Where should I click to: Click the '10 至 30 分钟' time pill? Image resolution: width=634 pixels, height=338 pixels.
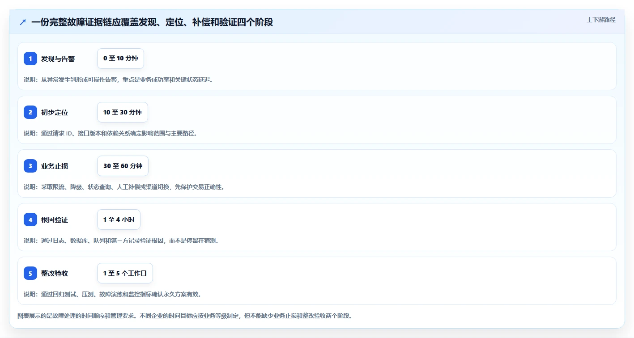(122, 112)
